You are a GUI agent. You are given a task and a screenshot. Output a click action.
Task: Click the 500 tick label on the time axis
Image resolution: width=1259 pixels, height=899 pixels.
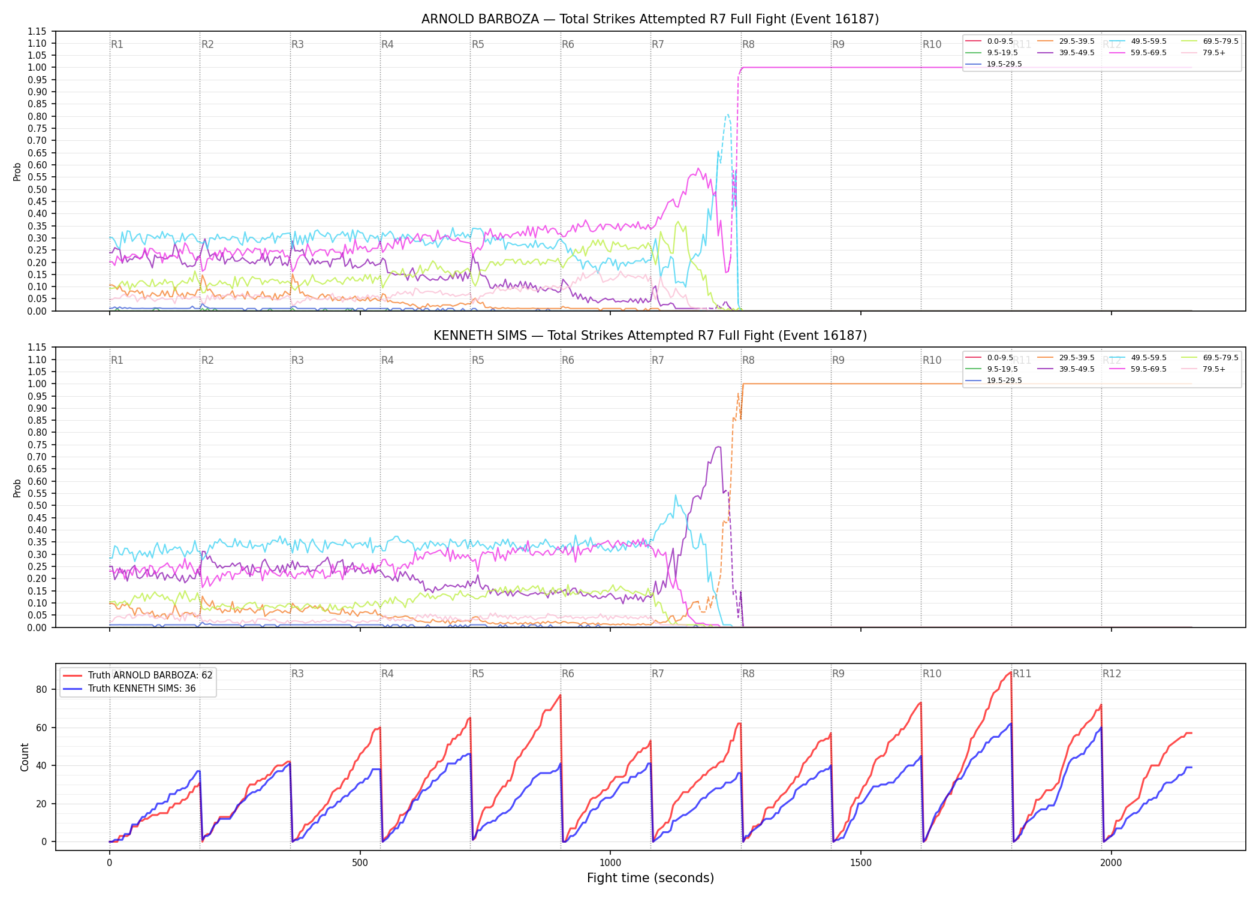click(x=360, y=862)
